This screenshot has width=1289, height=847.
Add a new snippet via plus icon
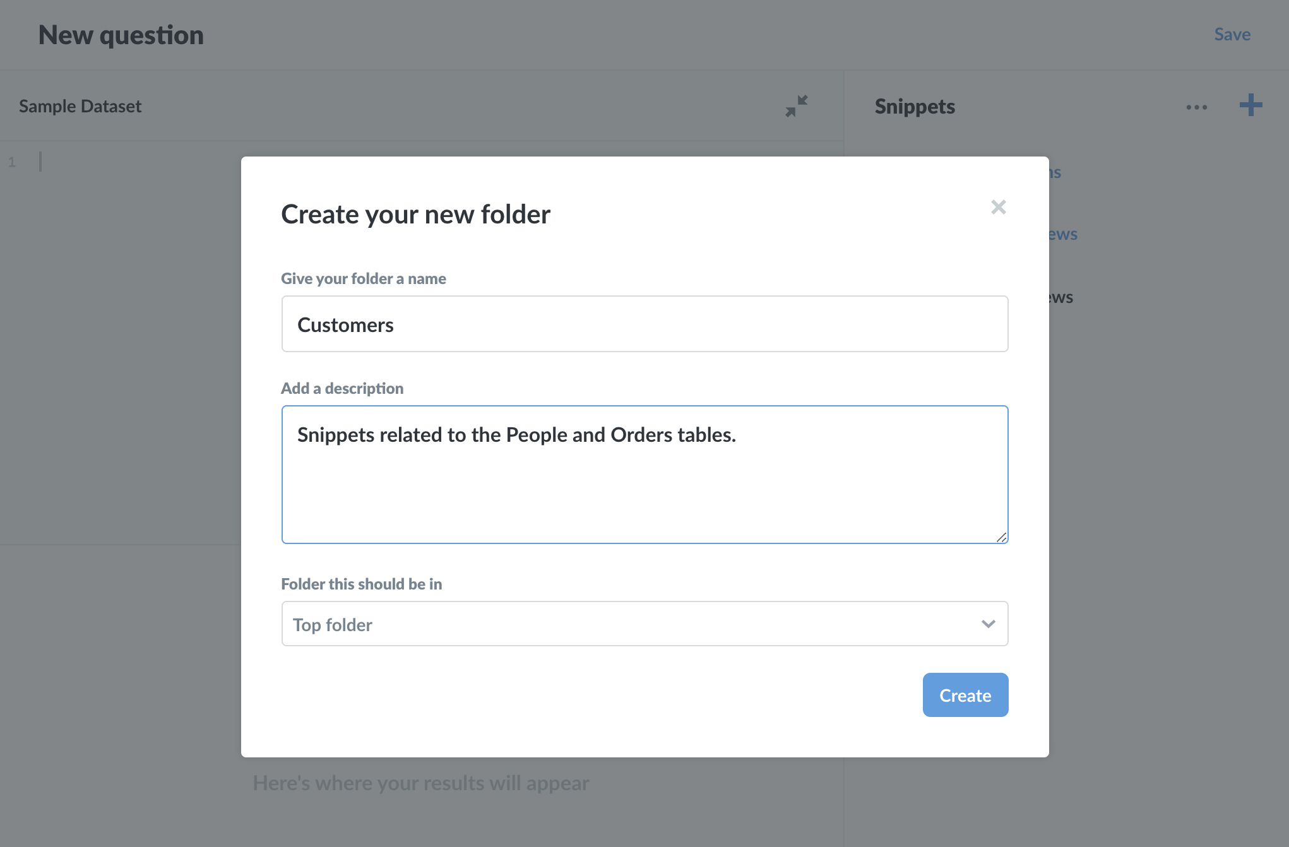pos(1250,107)
